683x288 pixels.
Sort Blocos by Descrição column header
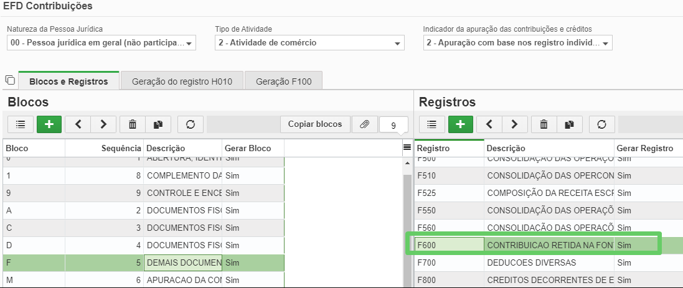pos(183,148)
